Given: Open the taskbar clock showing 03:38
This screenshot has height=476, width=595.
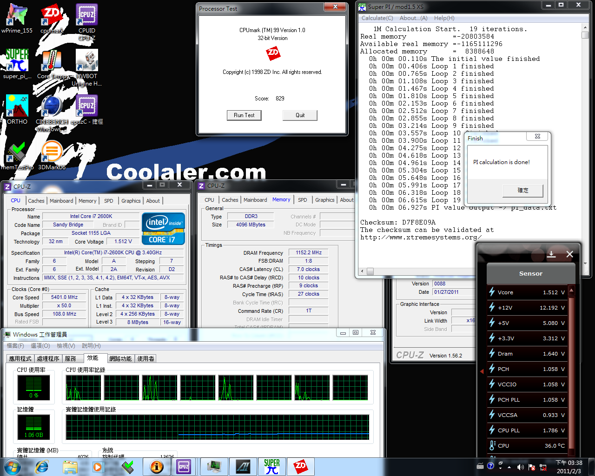Looking at the screenshot, I should tap(569, 467).
